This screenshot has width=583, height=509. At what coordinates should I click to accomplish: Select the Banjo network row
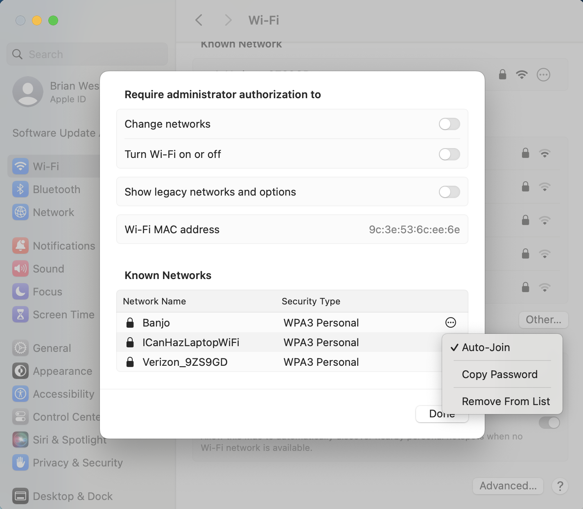click(x=292, y=322)
